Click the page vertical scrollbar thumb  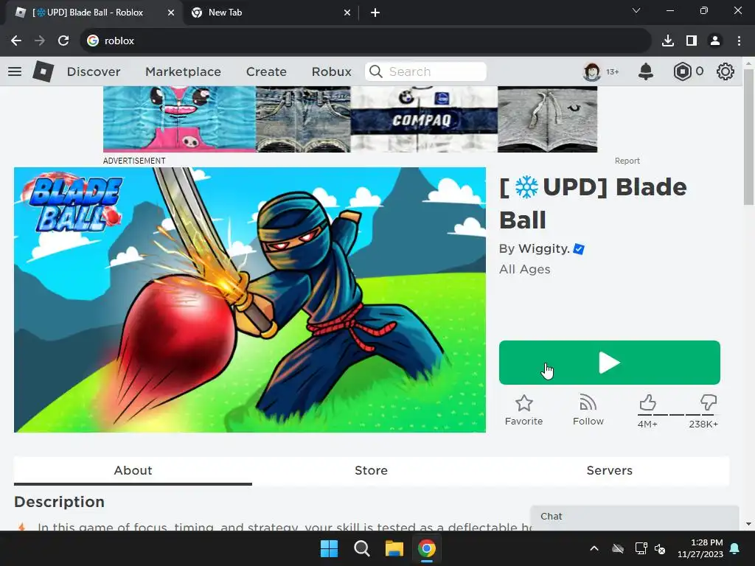click(748, 137)
